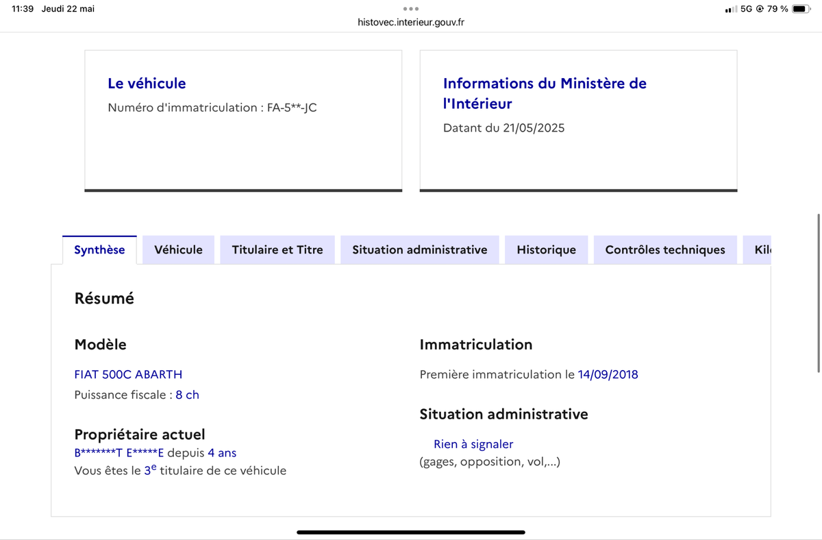
Task: Tap the three-dot multitasking icon
Action: [411, 9]
